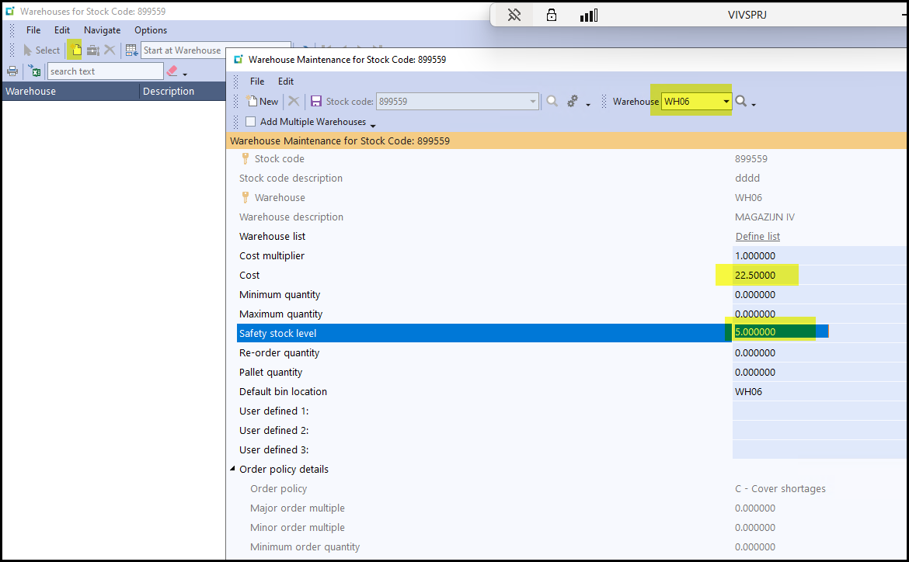This screenshot has width=909, height=562.
Task: Enable Add Multiple Warehouses checkbox
Action: [x=250, y=122]
